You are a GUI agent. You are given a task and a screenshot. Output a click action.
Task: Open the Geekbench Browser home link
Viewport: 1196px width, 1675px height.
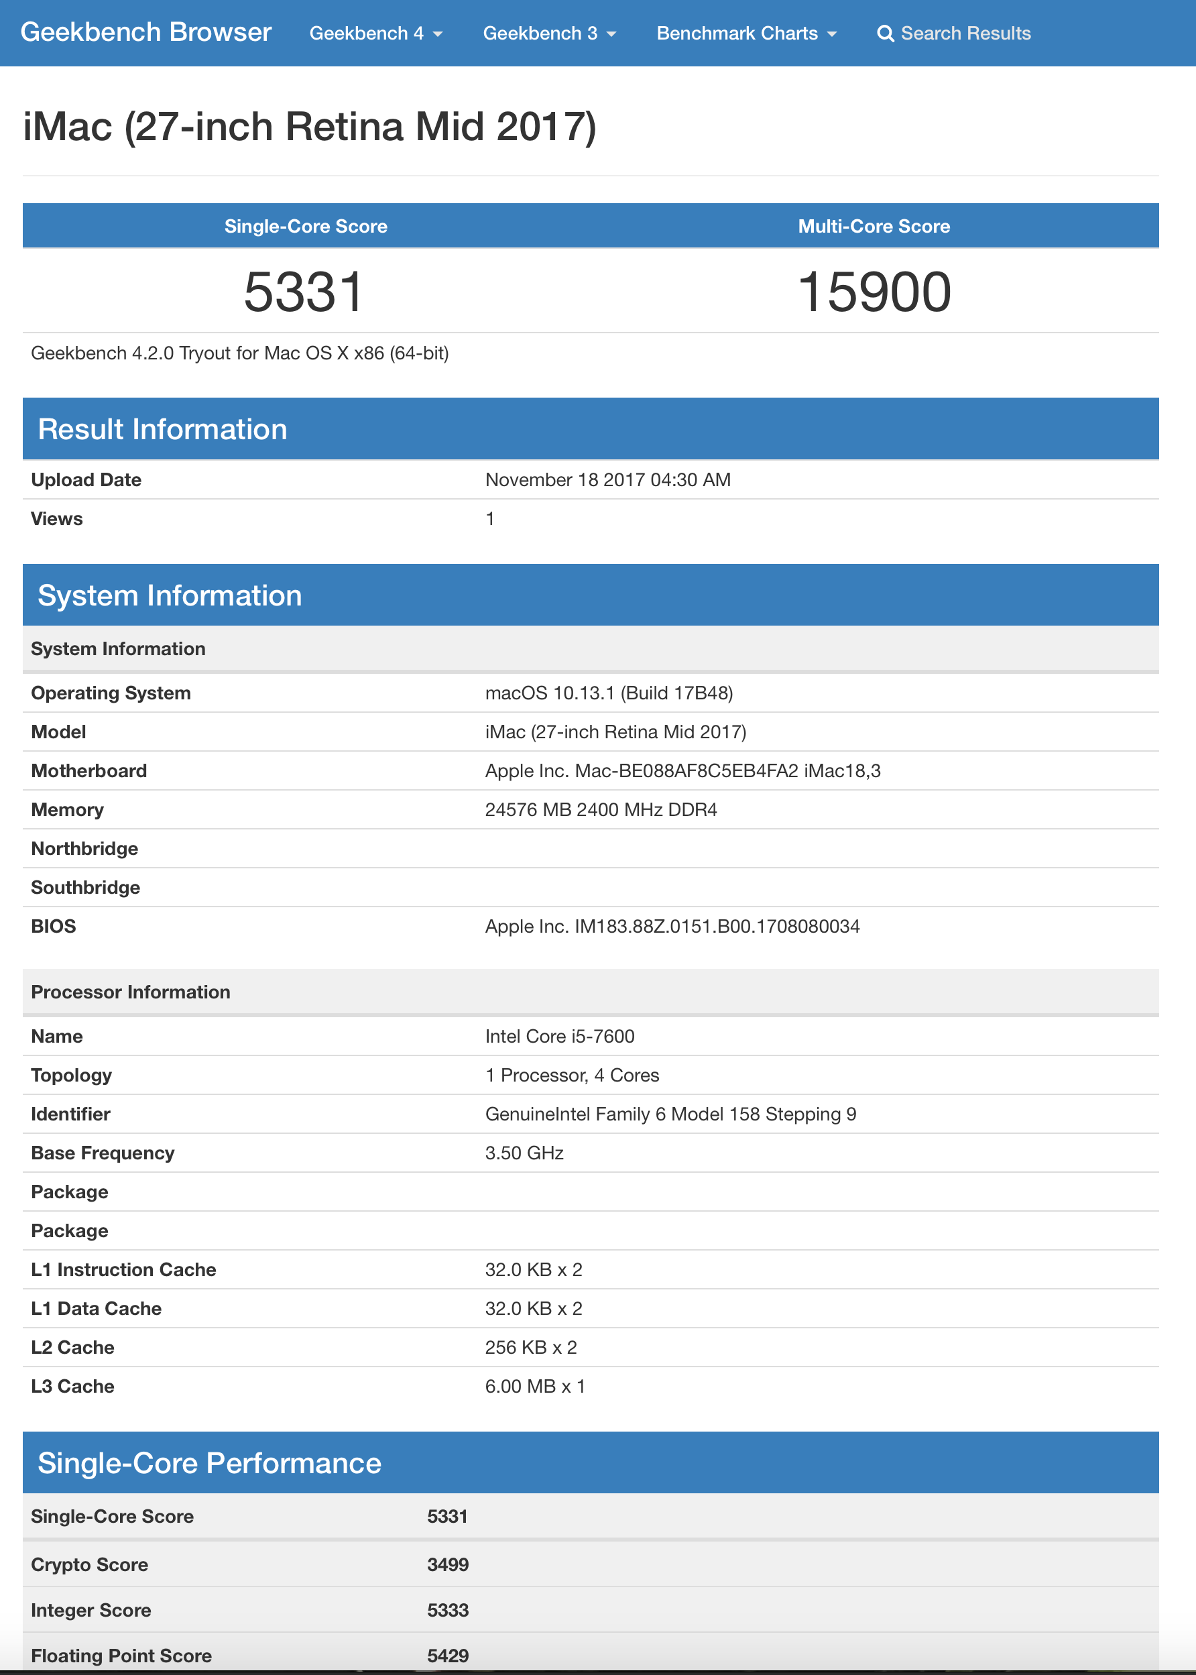point(146,32)
